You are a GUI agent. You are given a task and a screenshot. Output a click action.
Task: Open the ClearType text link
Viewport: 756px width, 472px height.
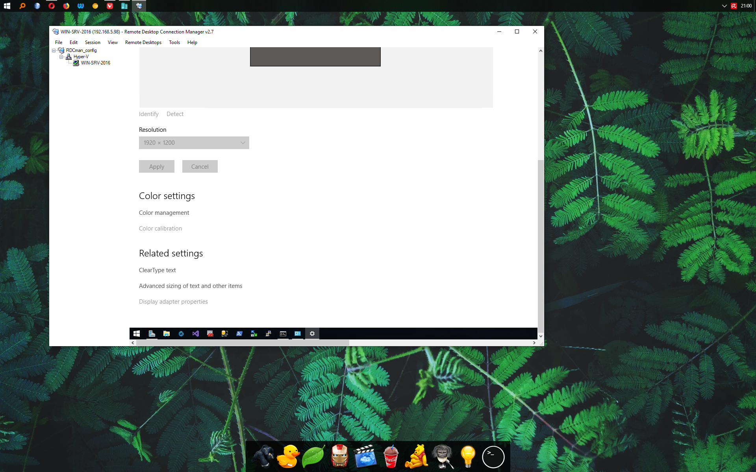pyautogui.click(x=157, y=270)
